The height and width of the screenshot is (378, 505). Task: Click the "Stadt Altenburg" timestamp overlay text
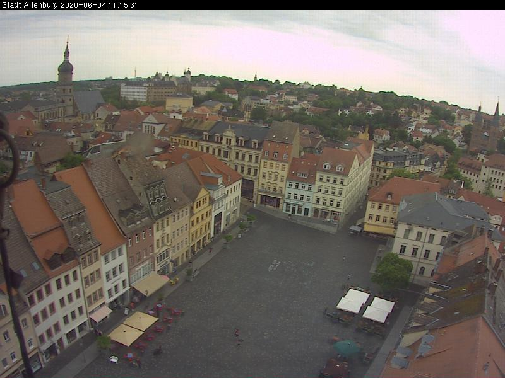pyautogui.click(x=69, y=5)
